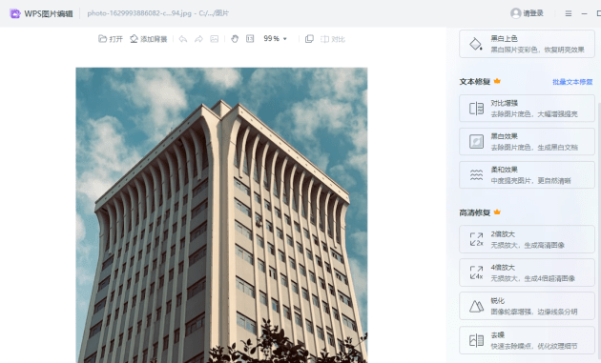Screen dimensions: 601x363
Task: Click the picture icon beside the redo arrow
Action: tap(215, 39)
